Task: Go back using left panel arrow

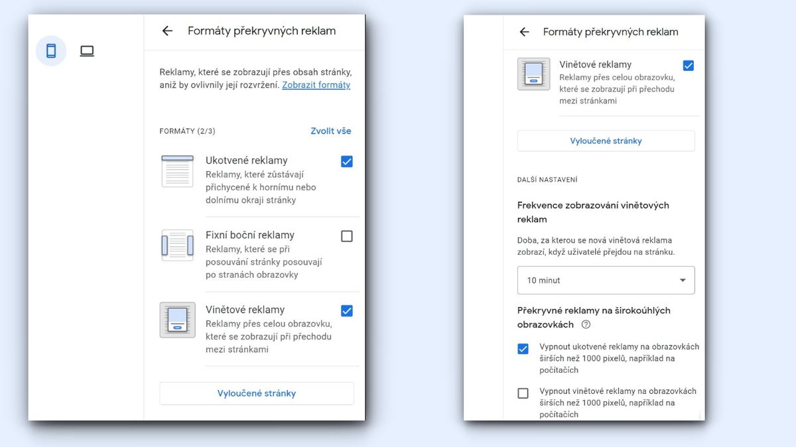Action: click(167, 31)
